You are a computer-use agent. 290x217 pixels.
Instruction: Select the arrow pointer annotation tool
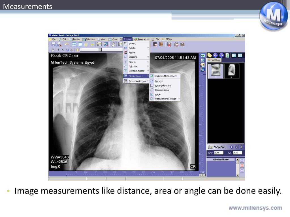(63, 50)
